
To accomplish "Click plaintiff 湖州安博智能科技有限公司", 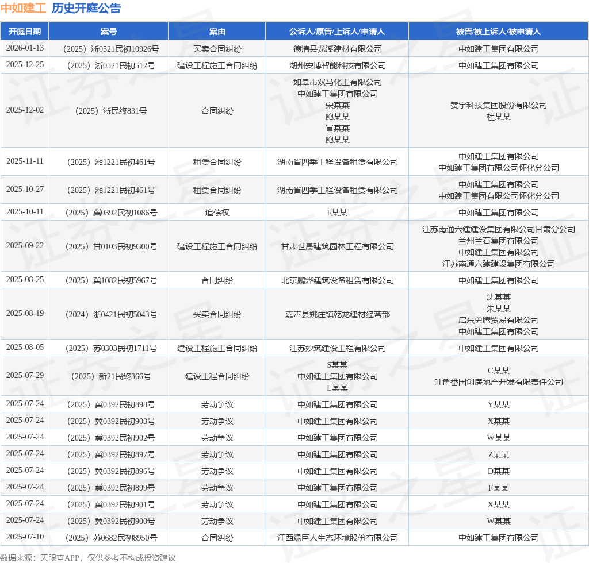I will (x=337, y=65).
